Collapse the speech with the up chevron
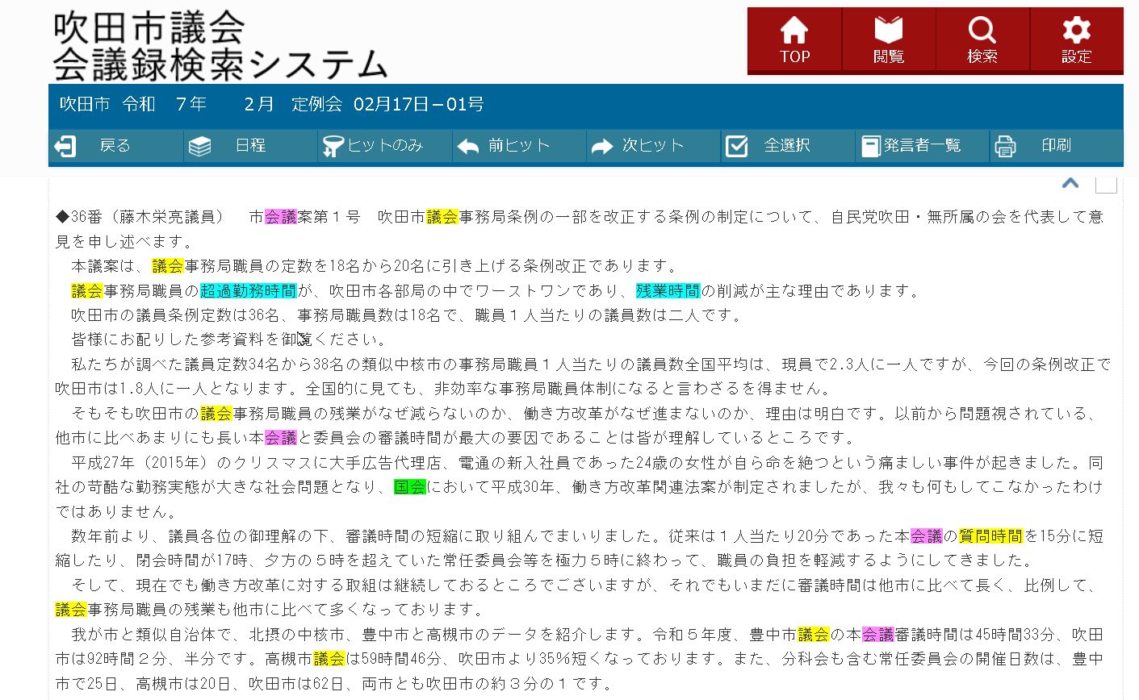The image size is (1139, 700). [x=1070, y=184]
